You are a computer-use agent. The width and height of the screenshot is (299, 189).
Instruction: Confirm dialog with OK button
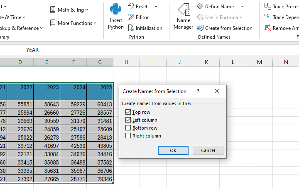tap(173, 150)
